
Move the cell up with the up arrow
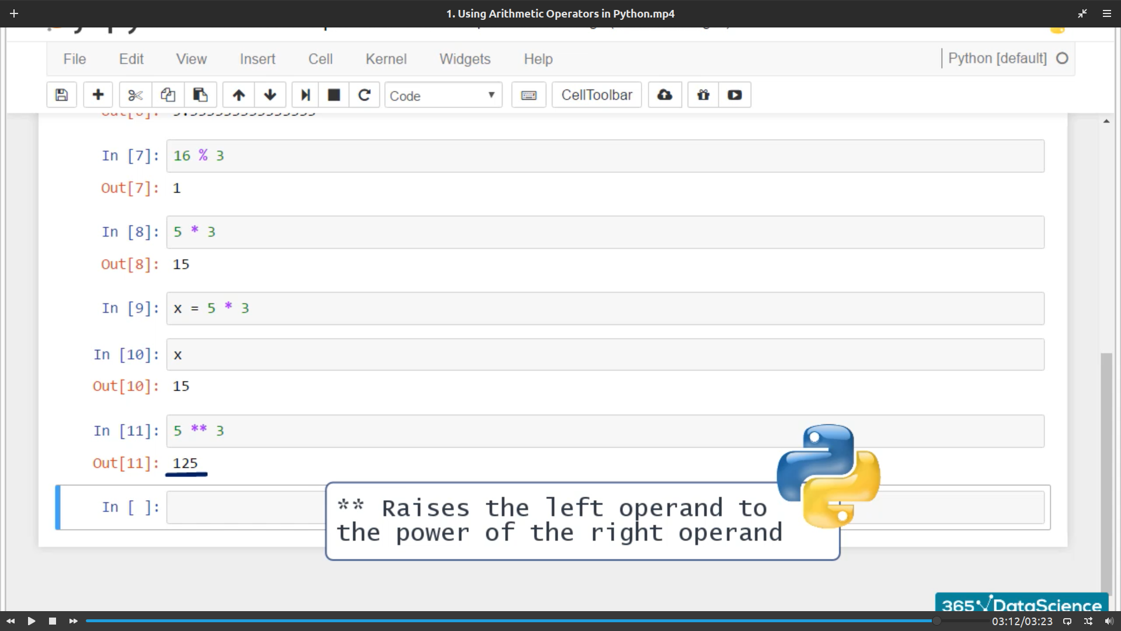pyautogui.click(x=239, y=95)
